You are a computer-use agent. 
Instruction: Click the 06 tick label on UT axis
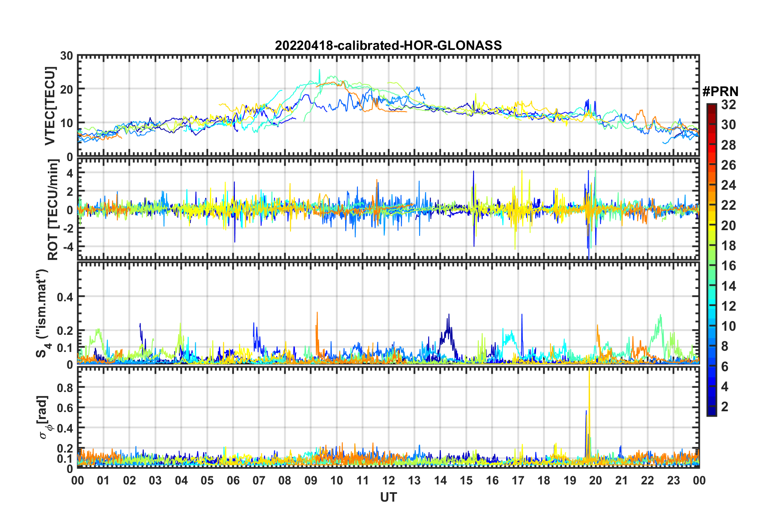233,480
